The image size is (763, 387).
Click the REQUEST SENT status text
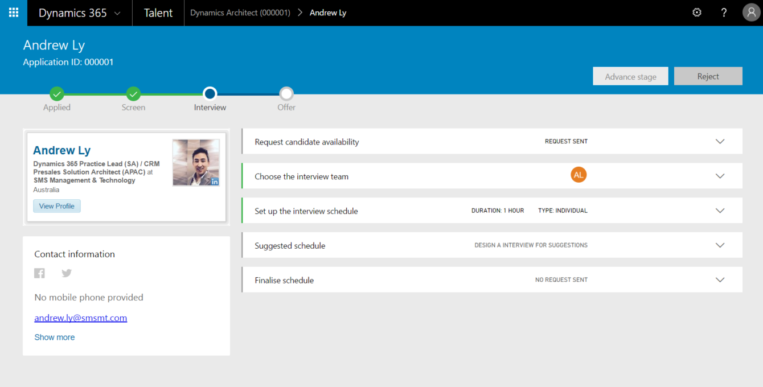(x=566, y=142)
